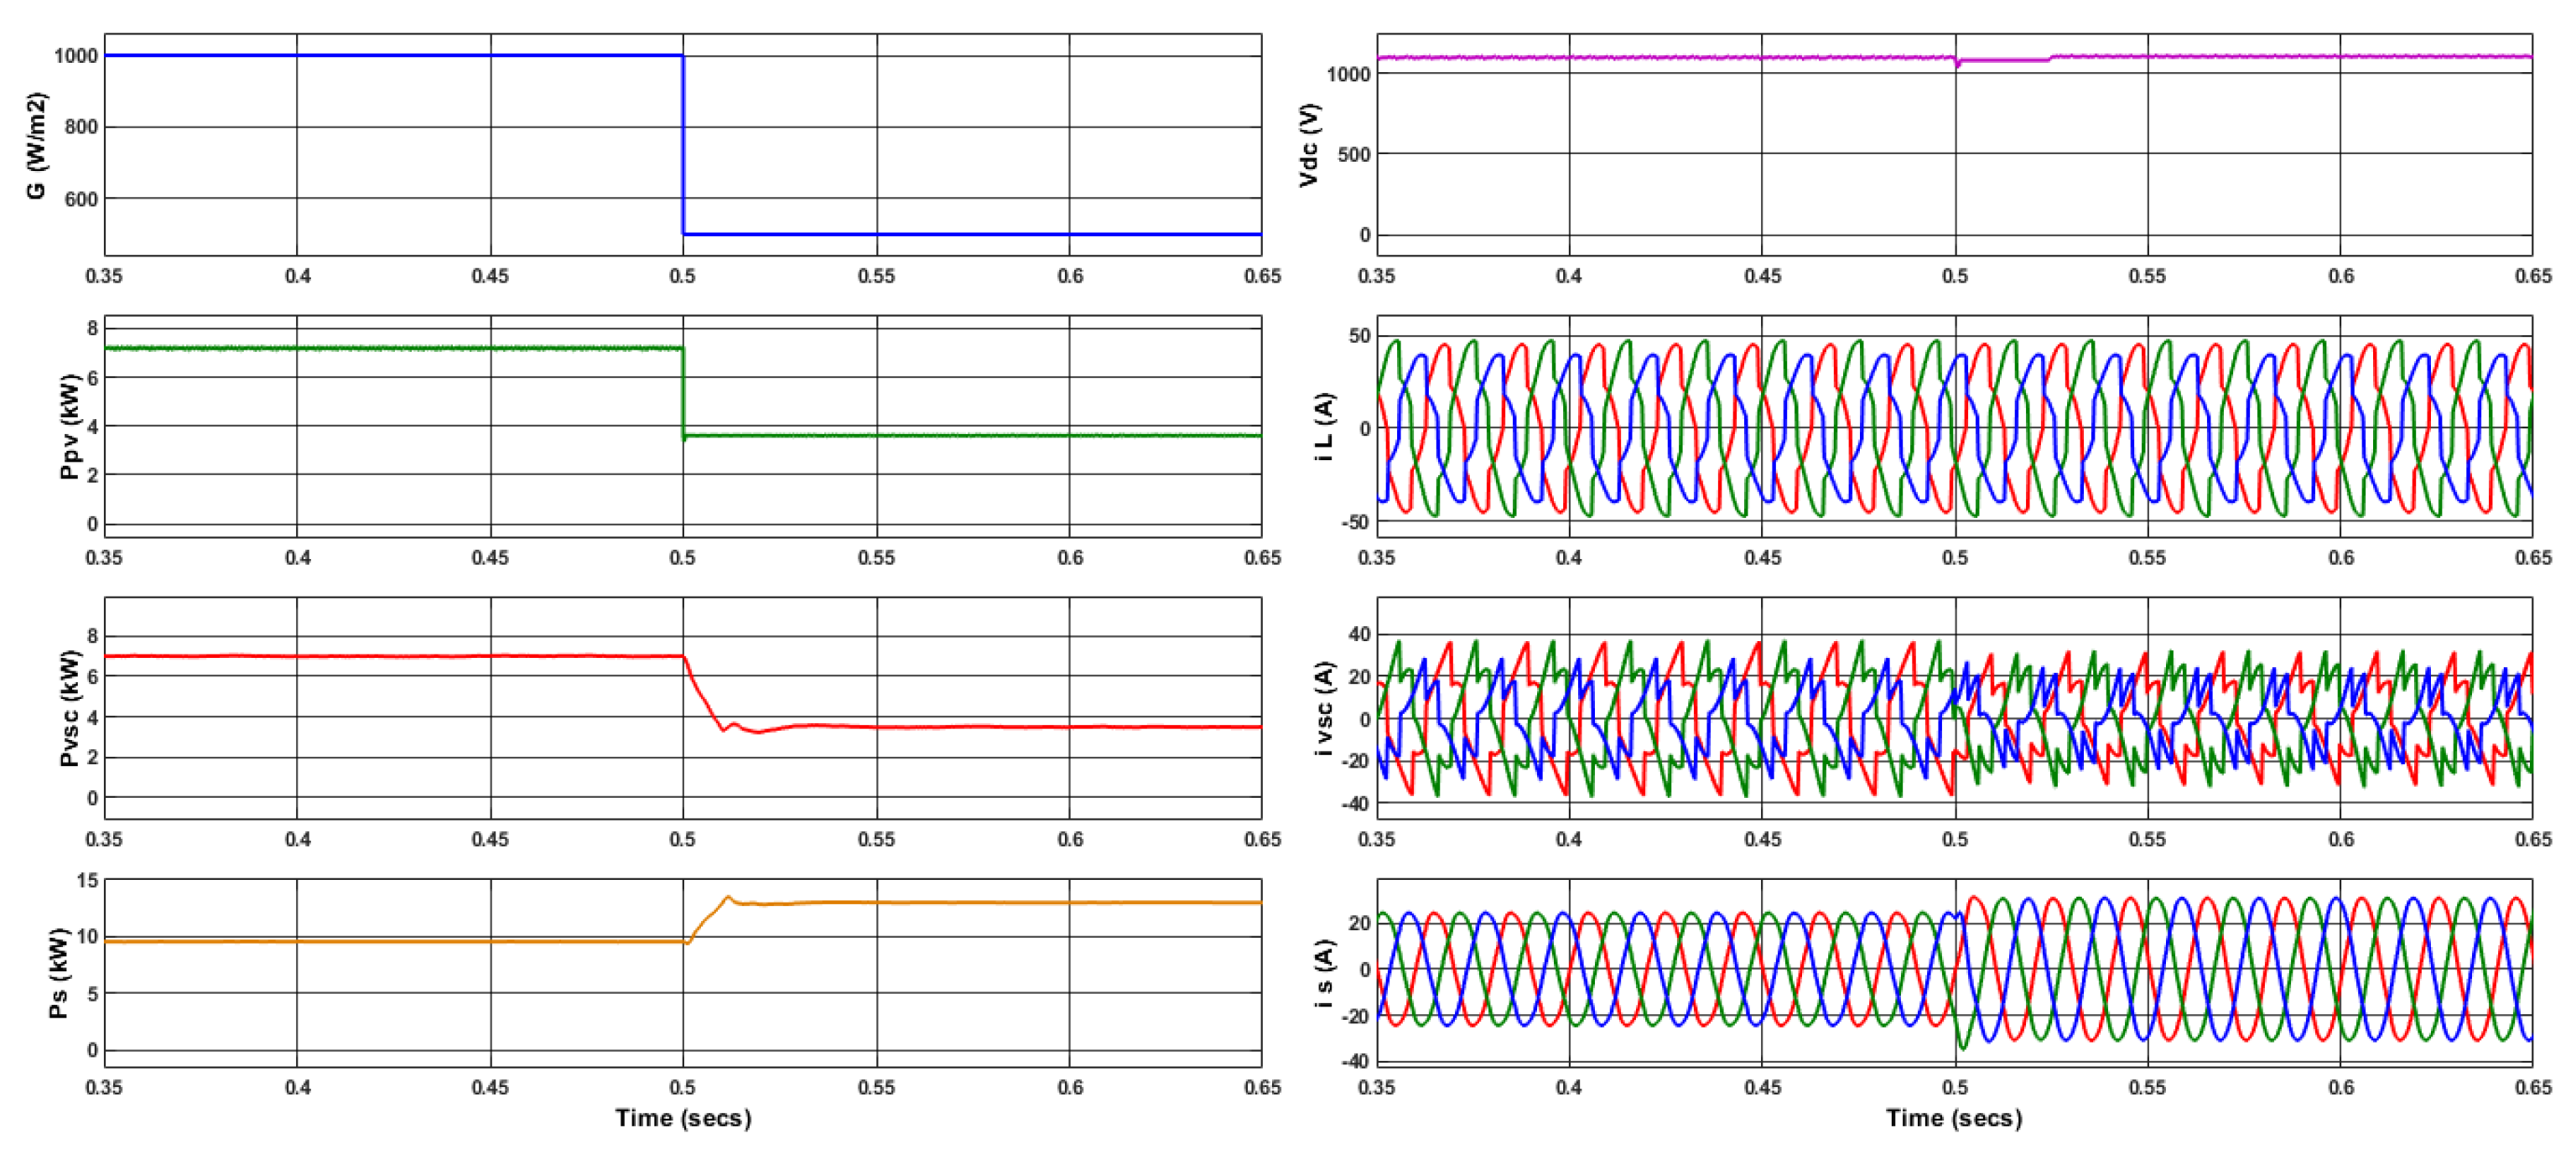
Task: Click the 15 tick on Ps axis
Action: 88,881
